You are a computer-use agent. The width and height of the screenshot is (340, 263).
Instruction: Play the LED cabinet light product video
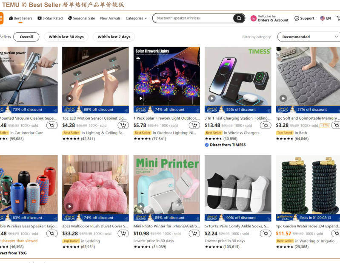[69, 98]
